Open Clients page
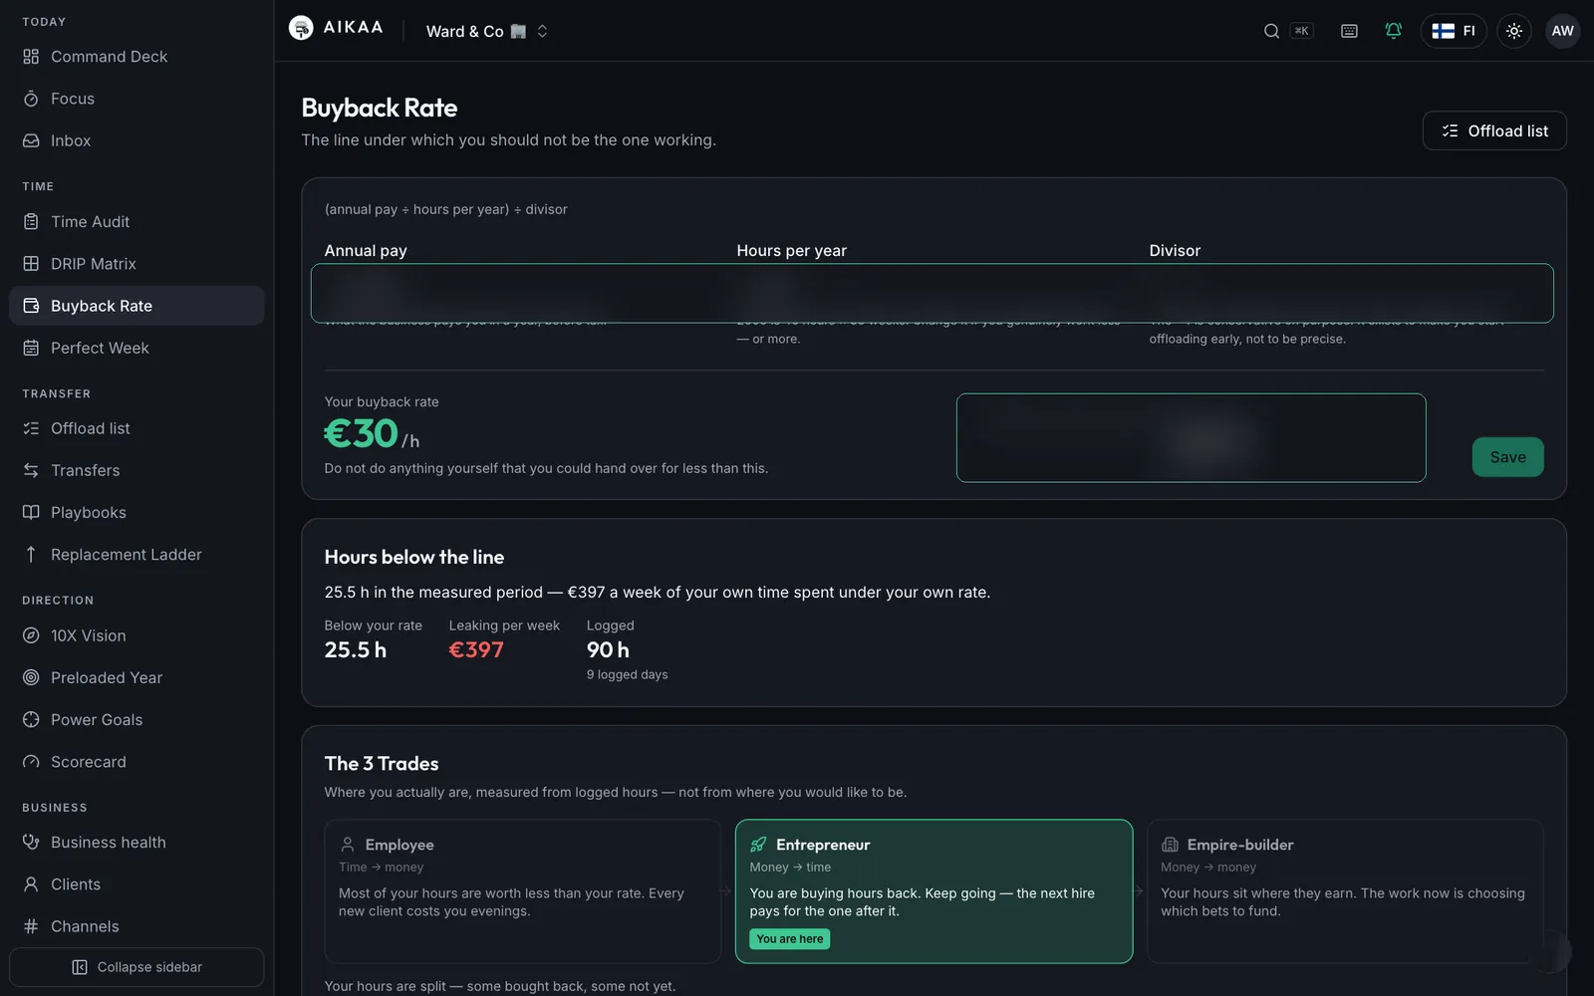This screenshot has width=1594, height=996. tap(136, 884)
